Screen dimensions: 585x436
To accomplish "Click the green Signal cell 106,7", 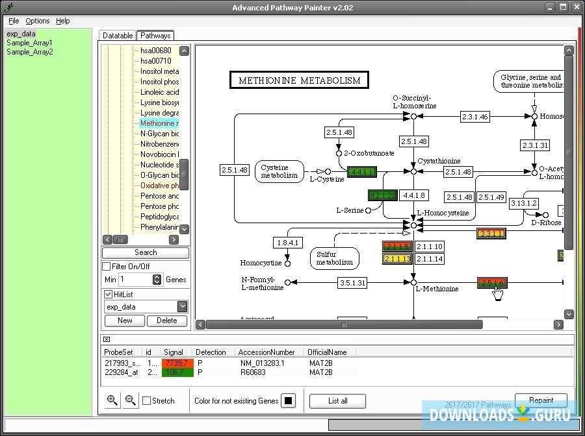I will click(177, 372).
